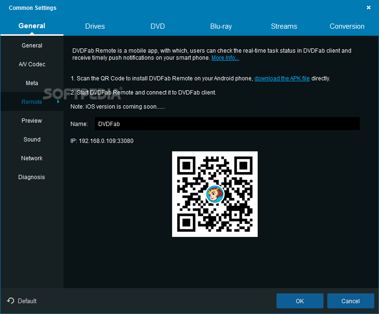Viewport: 379px width, 314px height.
Task: Switch to the General top tab
Action: (x=32, y=26)
